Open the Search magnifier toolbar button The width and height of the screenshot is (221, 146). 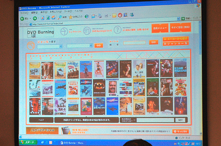[x=62, y=17]
